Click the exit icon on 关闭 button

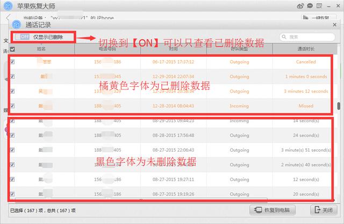tap(317, 210)
